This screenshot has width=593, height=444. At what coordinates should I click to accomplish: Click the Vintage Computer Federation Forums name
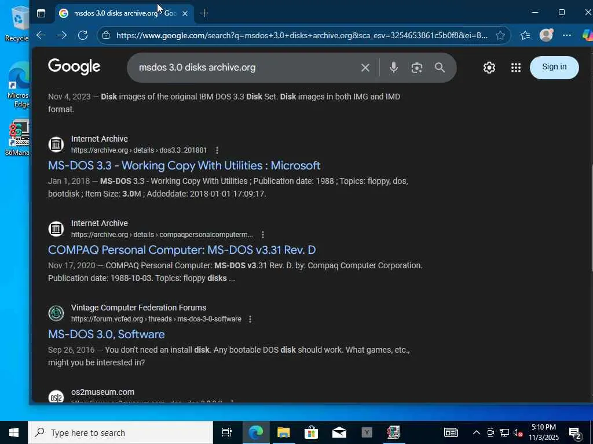tap(138, 308)
